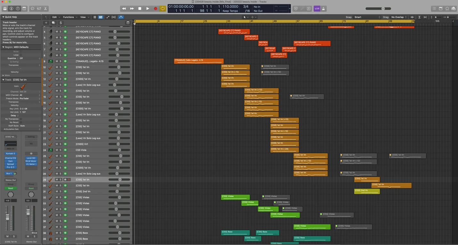Screen dimensions: 458x245
Task: Toggle the Solo S button in control bar
Action: click(x=308, y=9)
